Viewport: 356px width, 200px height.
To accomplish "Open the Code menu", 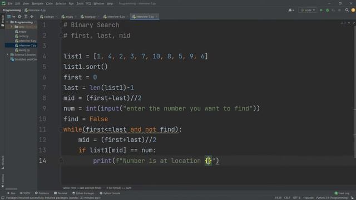I will (50, 3).
